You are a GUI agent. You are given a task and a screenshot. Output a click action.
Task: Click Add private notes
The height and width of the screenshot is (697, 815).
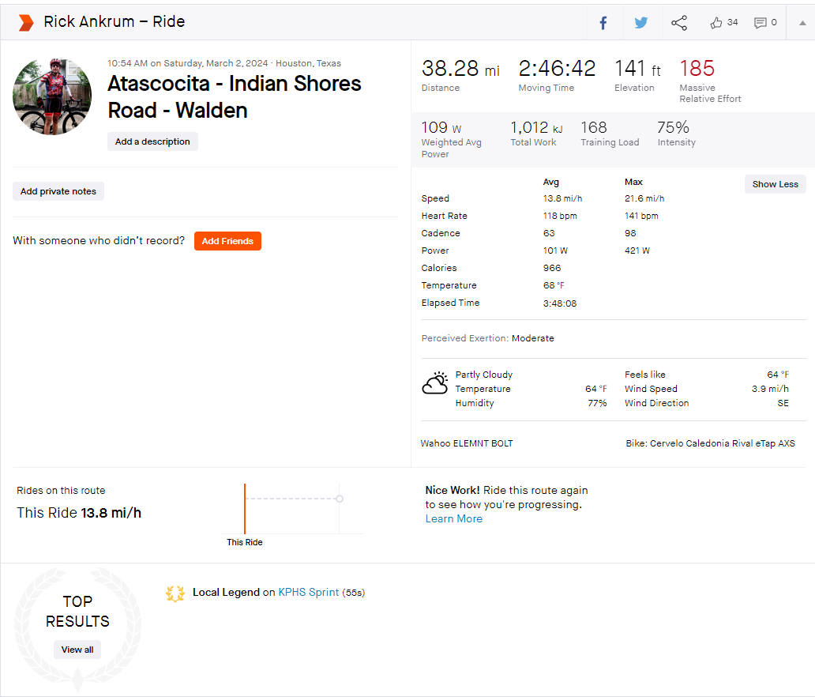(x=58, y=191)
